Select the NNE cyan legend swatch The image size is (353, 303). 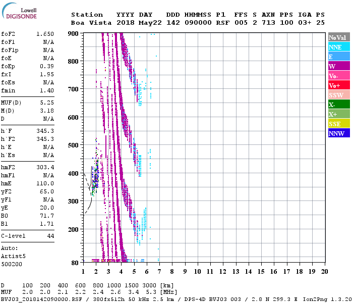click(339, 47)
